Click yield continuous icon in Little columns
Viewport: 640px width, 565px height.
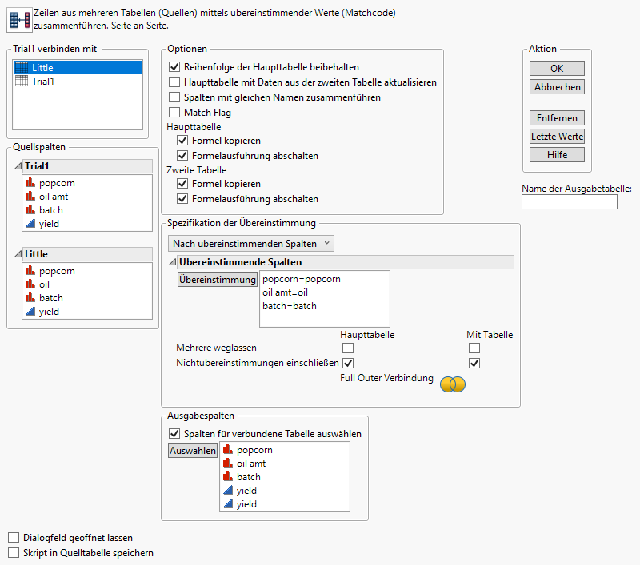click(x=30, y=312)
